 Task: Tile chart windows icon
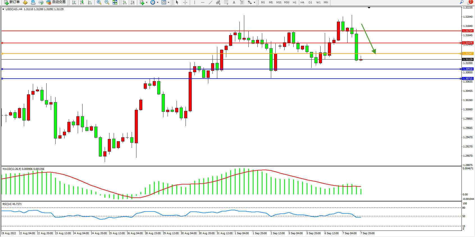(115, 2)
